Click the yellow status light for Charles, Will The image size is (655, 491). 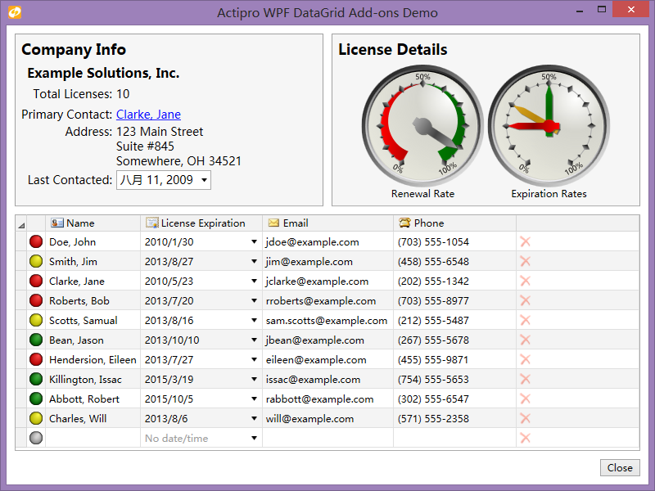click(x=36, y=418)
